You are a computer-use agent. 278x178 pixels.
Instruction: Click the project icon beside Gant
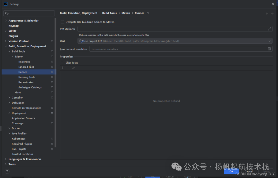(52, 92)
